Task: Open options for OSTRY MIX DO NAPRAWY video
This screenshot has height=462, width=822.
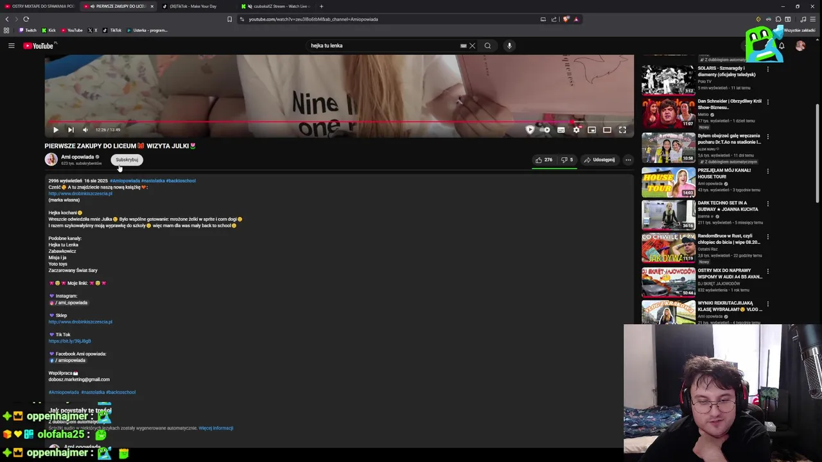Action: (768, 271)
